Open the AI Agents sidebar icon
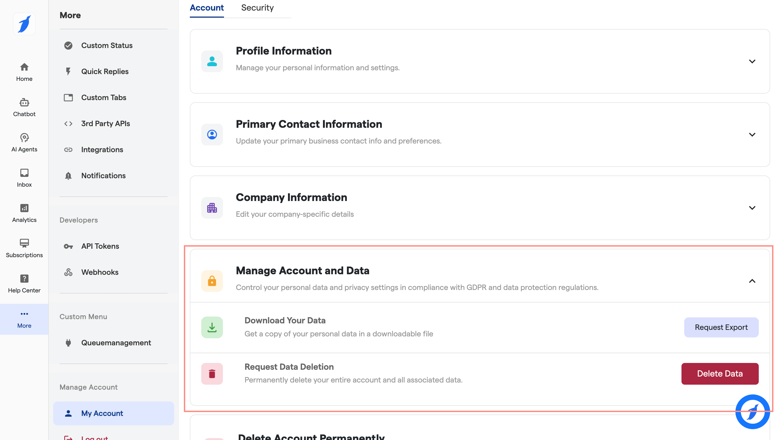 [x=24, y=142]
